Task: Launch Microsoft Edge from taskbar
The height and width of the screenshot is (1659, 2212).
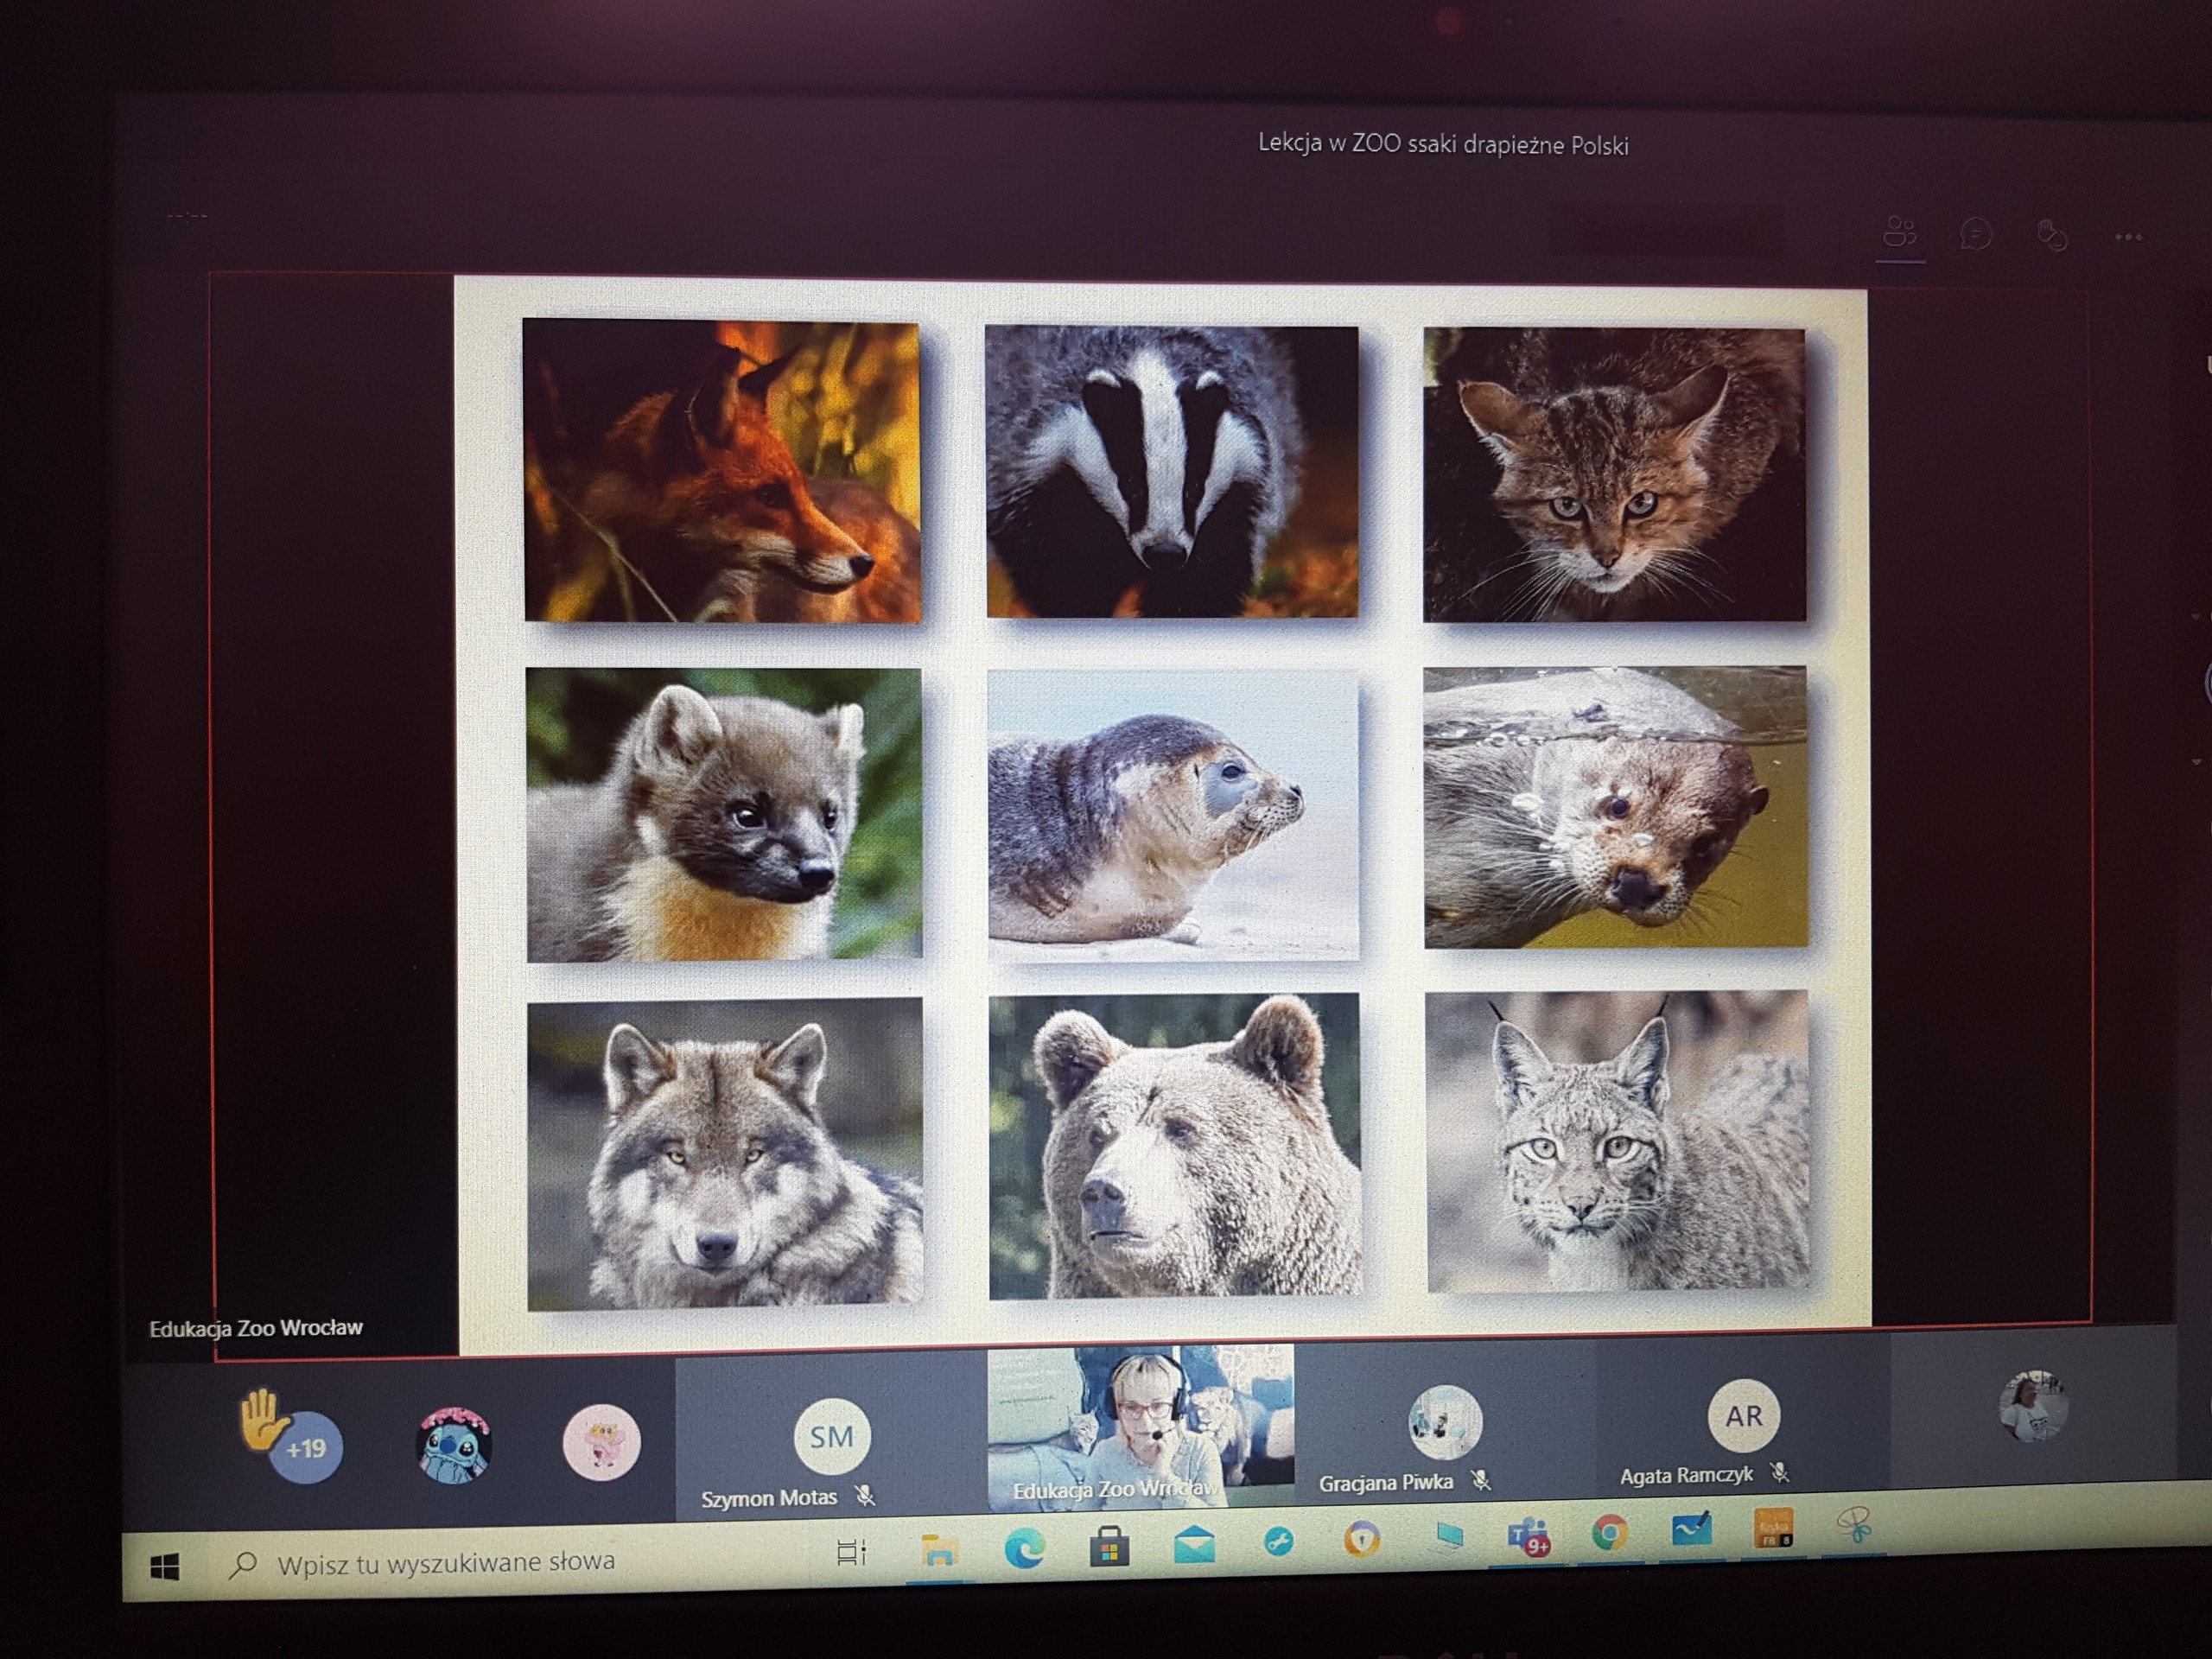Action: coord(1024,1548)
